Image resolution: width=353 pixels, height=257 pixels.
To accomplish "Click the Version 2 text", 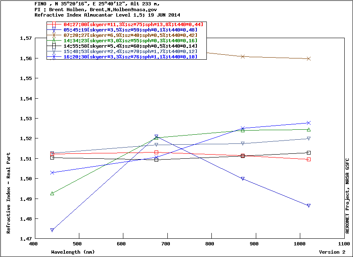I will 332,252.
